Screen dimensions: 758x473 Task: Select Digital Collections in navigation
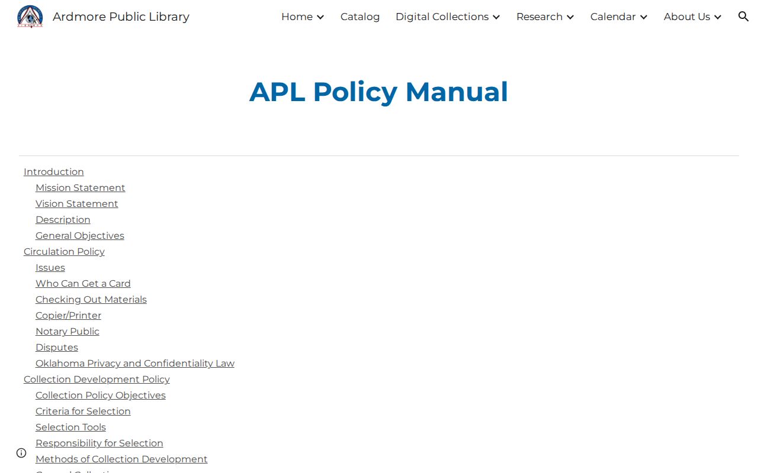tap(442, 17)
